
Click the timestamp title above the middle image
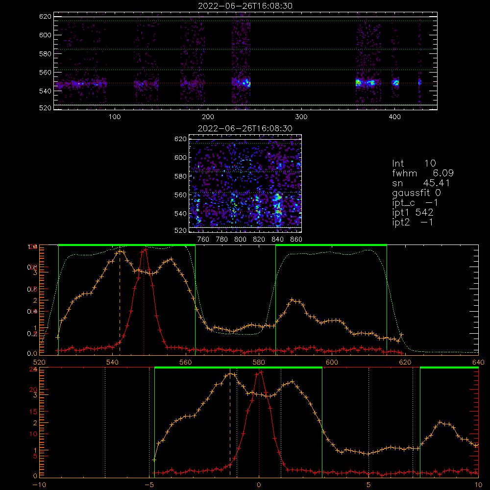(245, 128)
